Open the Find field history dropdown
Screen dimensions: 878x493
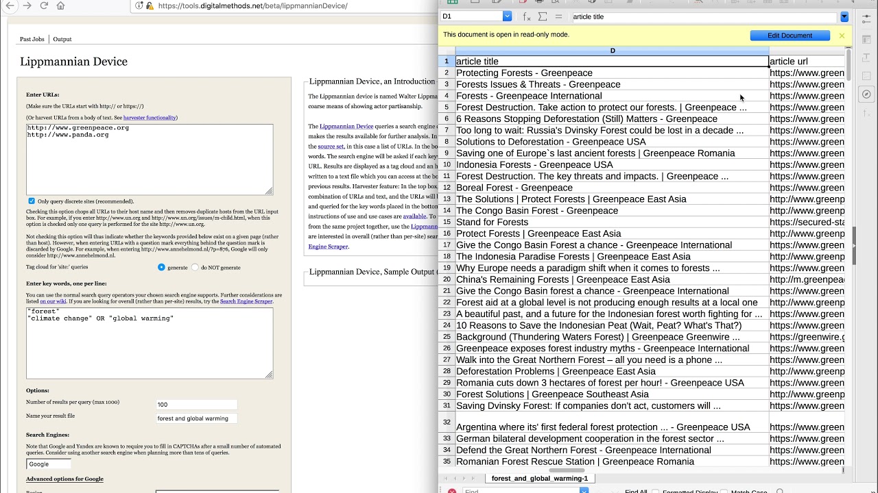584,491
